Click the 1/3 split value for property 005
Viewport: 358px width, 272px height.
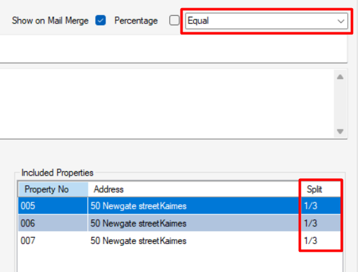(310, 206)
